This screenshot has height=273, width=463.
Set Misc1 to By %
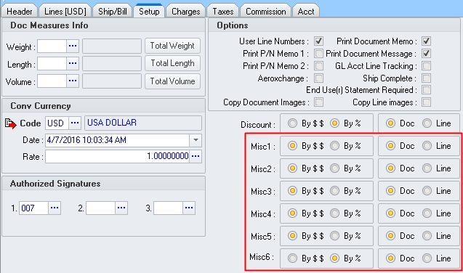point(334,146)
